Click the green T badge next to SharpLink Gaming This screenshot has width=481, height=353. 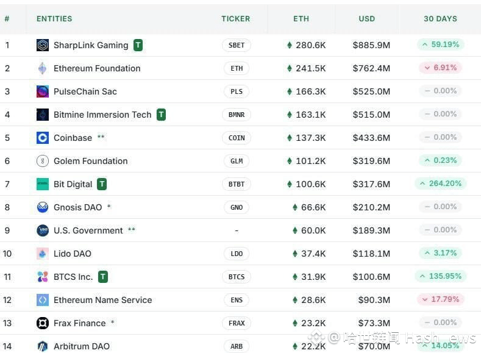[x=138, y=45]
